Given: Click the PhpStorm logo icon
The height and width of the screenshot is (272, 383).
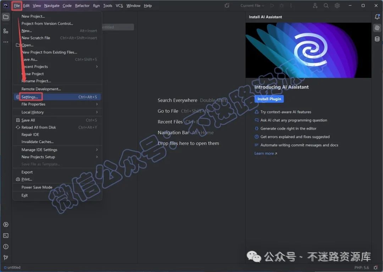Looking at the screenshot, I should coord(6,5).
